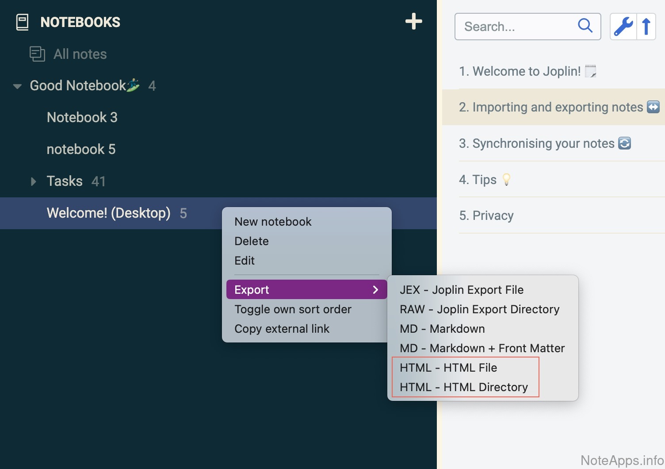Collapse the Good Notebook tree
Screen dimensions: 665x469
(x=17, y=86)
